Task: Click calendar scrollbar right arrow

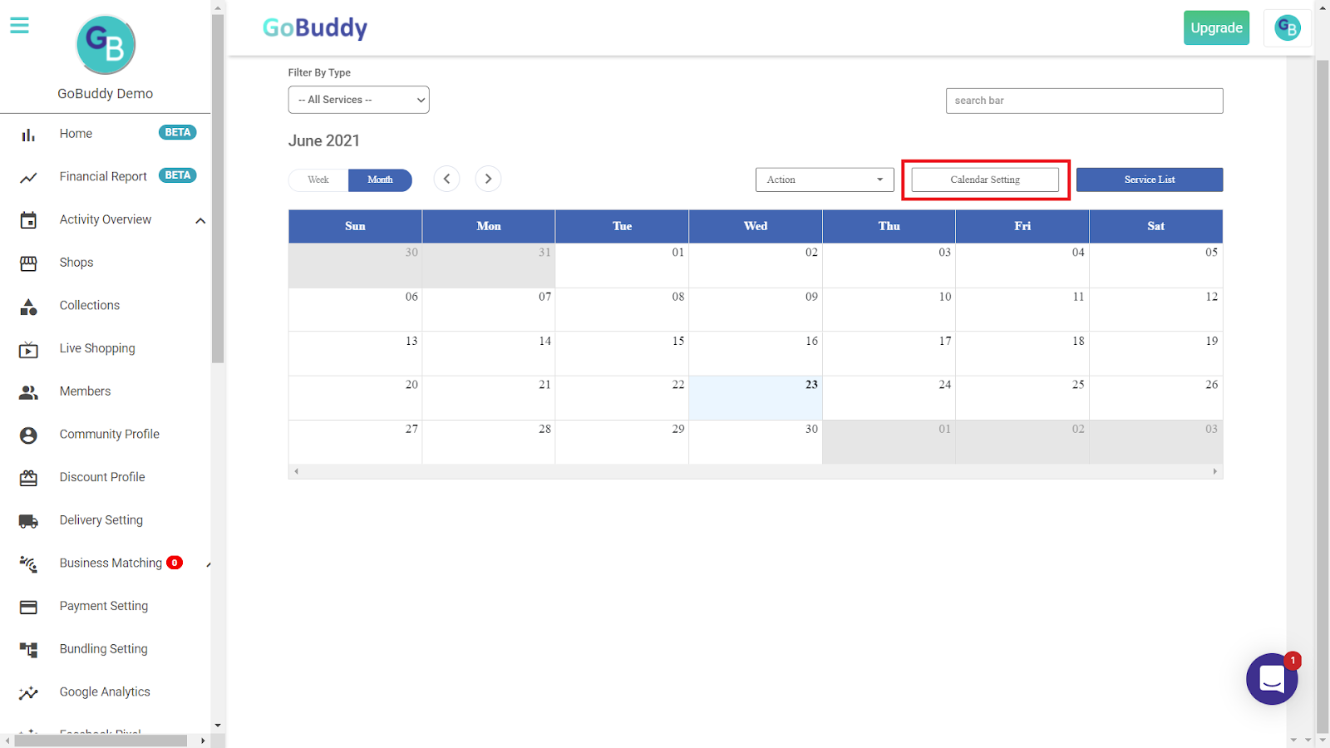Action: click(1215, 471)
